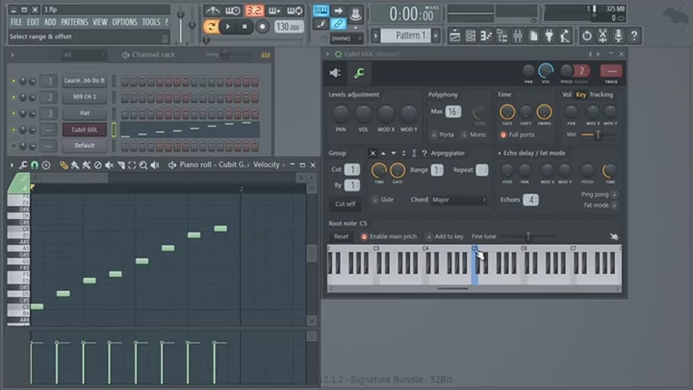This screenshot has width=693, height=390.
Task: Toggle the Enable main pitch option
Action: [364, 237]
